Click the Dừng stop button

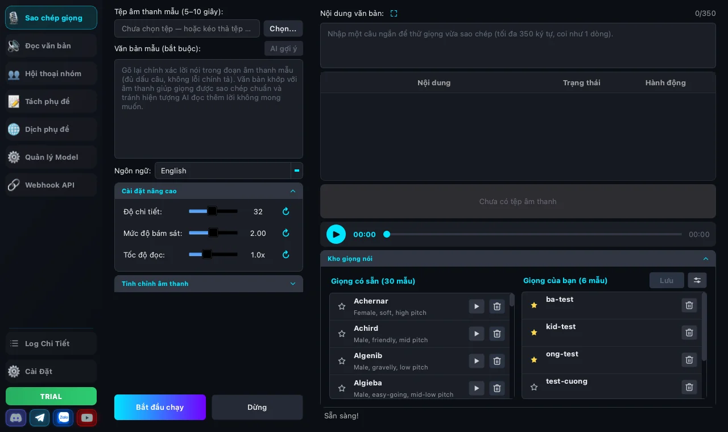pos(257,407)
